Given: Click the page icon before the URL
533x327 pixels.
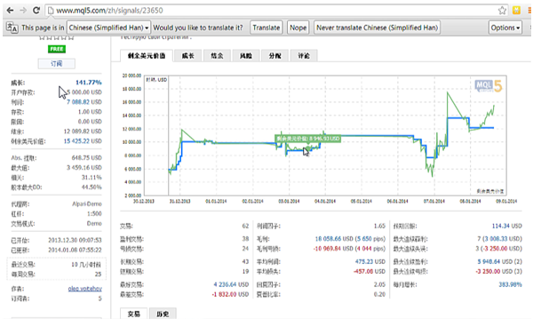Looking at the screenshot, I should 51,11.
